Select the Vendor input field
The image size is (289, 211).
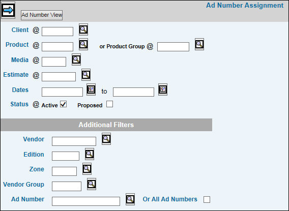[x=74, y=141]
